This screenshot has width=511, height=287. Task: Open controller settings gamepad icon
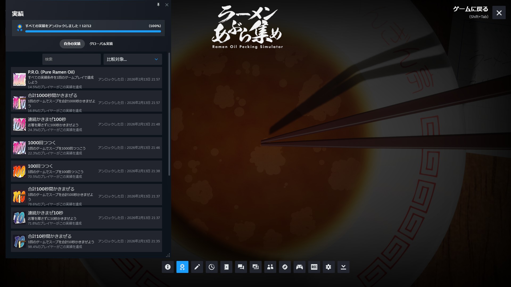coord(299,267)
